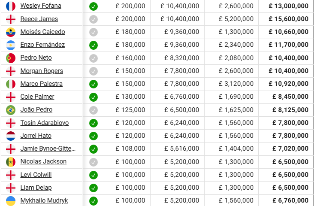
Task: Click the Netherlands flag beside Jorrel Hato
Action: [x=11, y=136]
